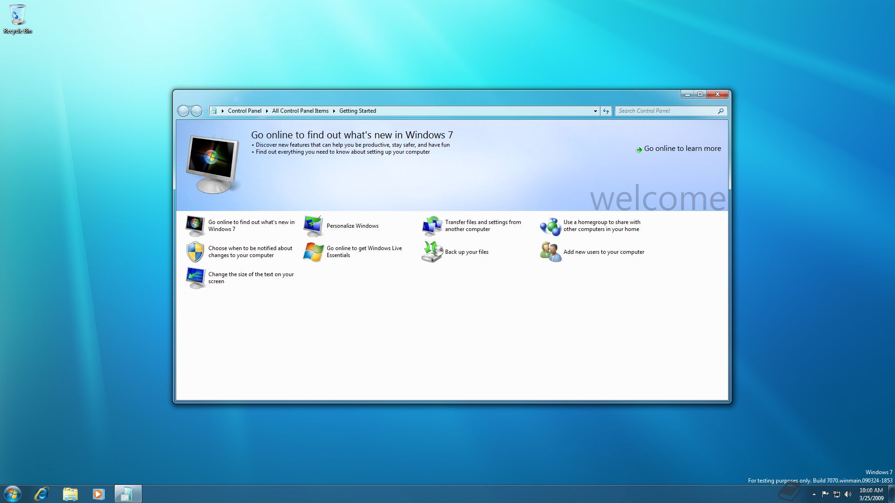Image resolution: width=895 pixels, height=503 pixels.
Task: Click the Back up your files drive icon
Action: coord(432,252)
